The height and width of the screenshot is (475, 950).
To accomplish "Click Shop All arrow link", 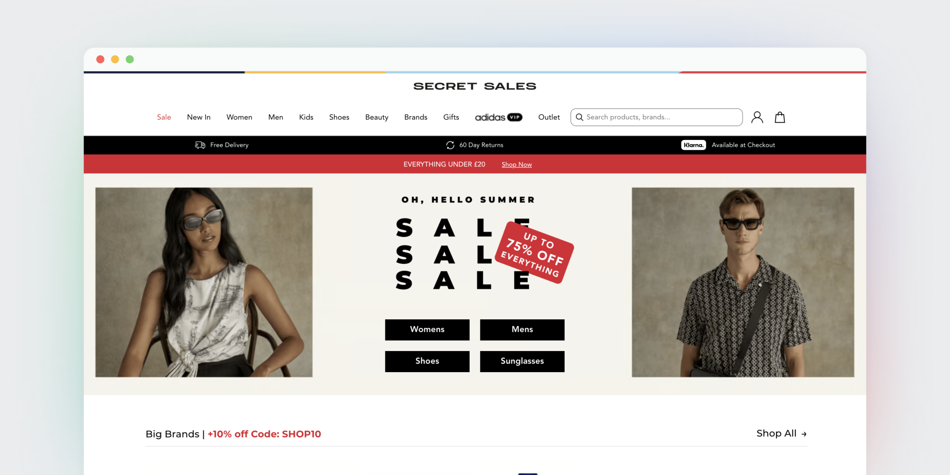I will click(x=782, y=433).
